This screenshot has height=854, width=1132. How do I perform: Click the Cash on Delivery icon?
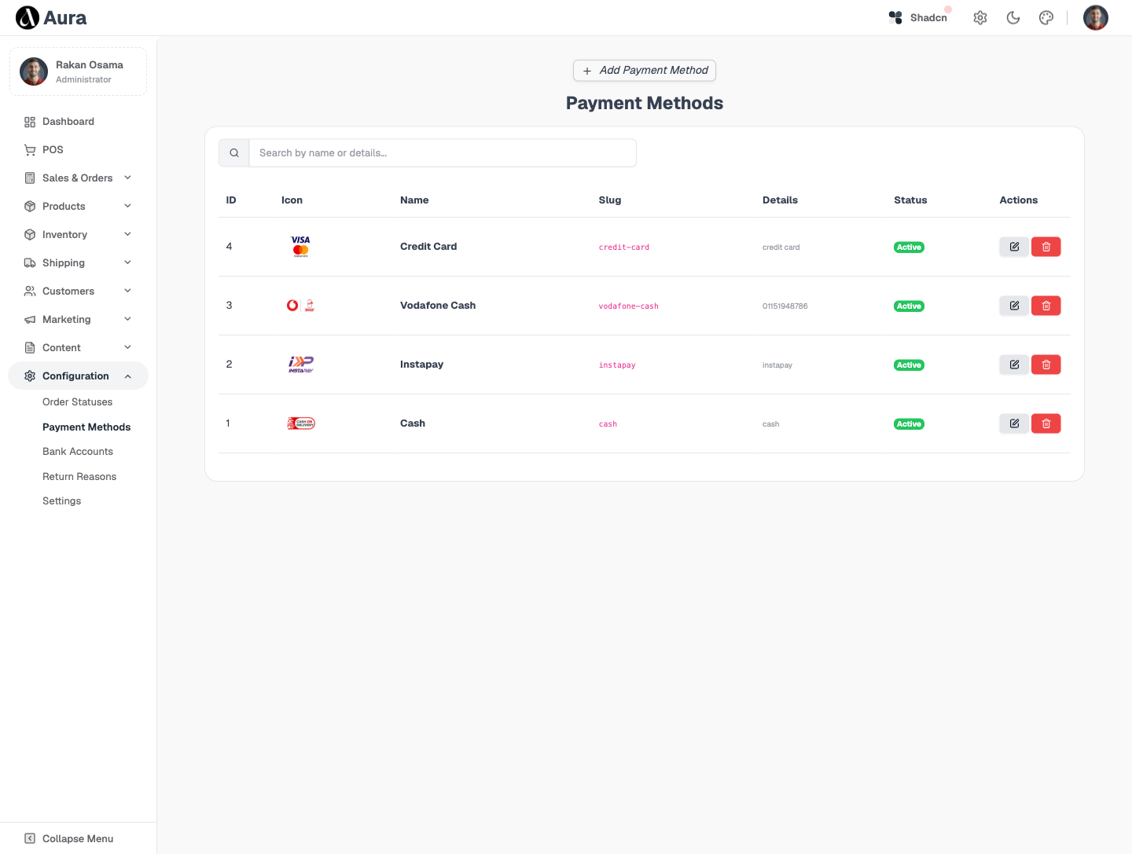pyautogui.click(x=300, y=423)
